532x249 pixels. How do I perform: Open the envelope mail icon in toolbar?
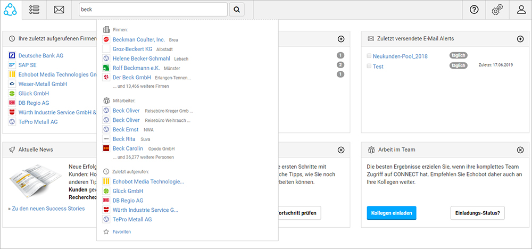[59, 10]
